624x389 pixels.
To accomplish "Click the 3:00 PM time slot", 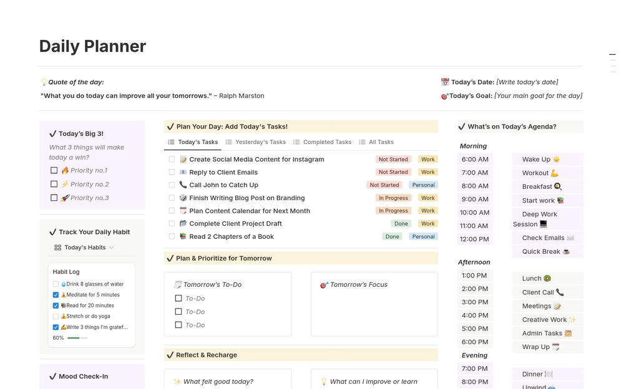I will (475, 302).
